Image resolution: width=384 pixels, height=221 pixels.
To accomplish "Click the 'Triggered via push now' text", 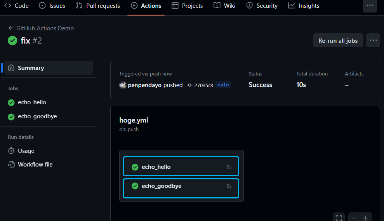I will click(x=146, y=74).
